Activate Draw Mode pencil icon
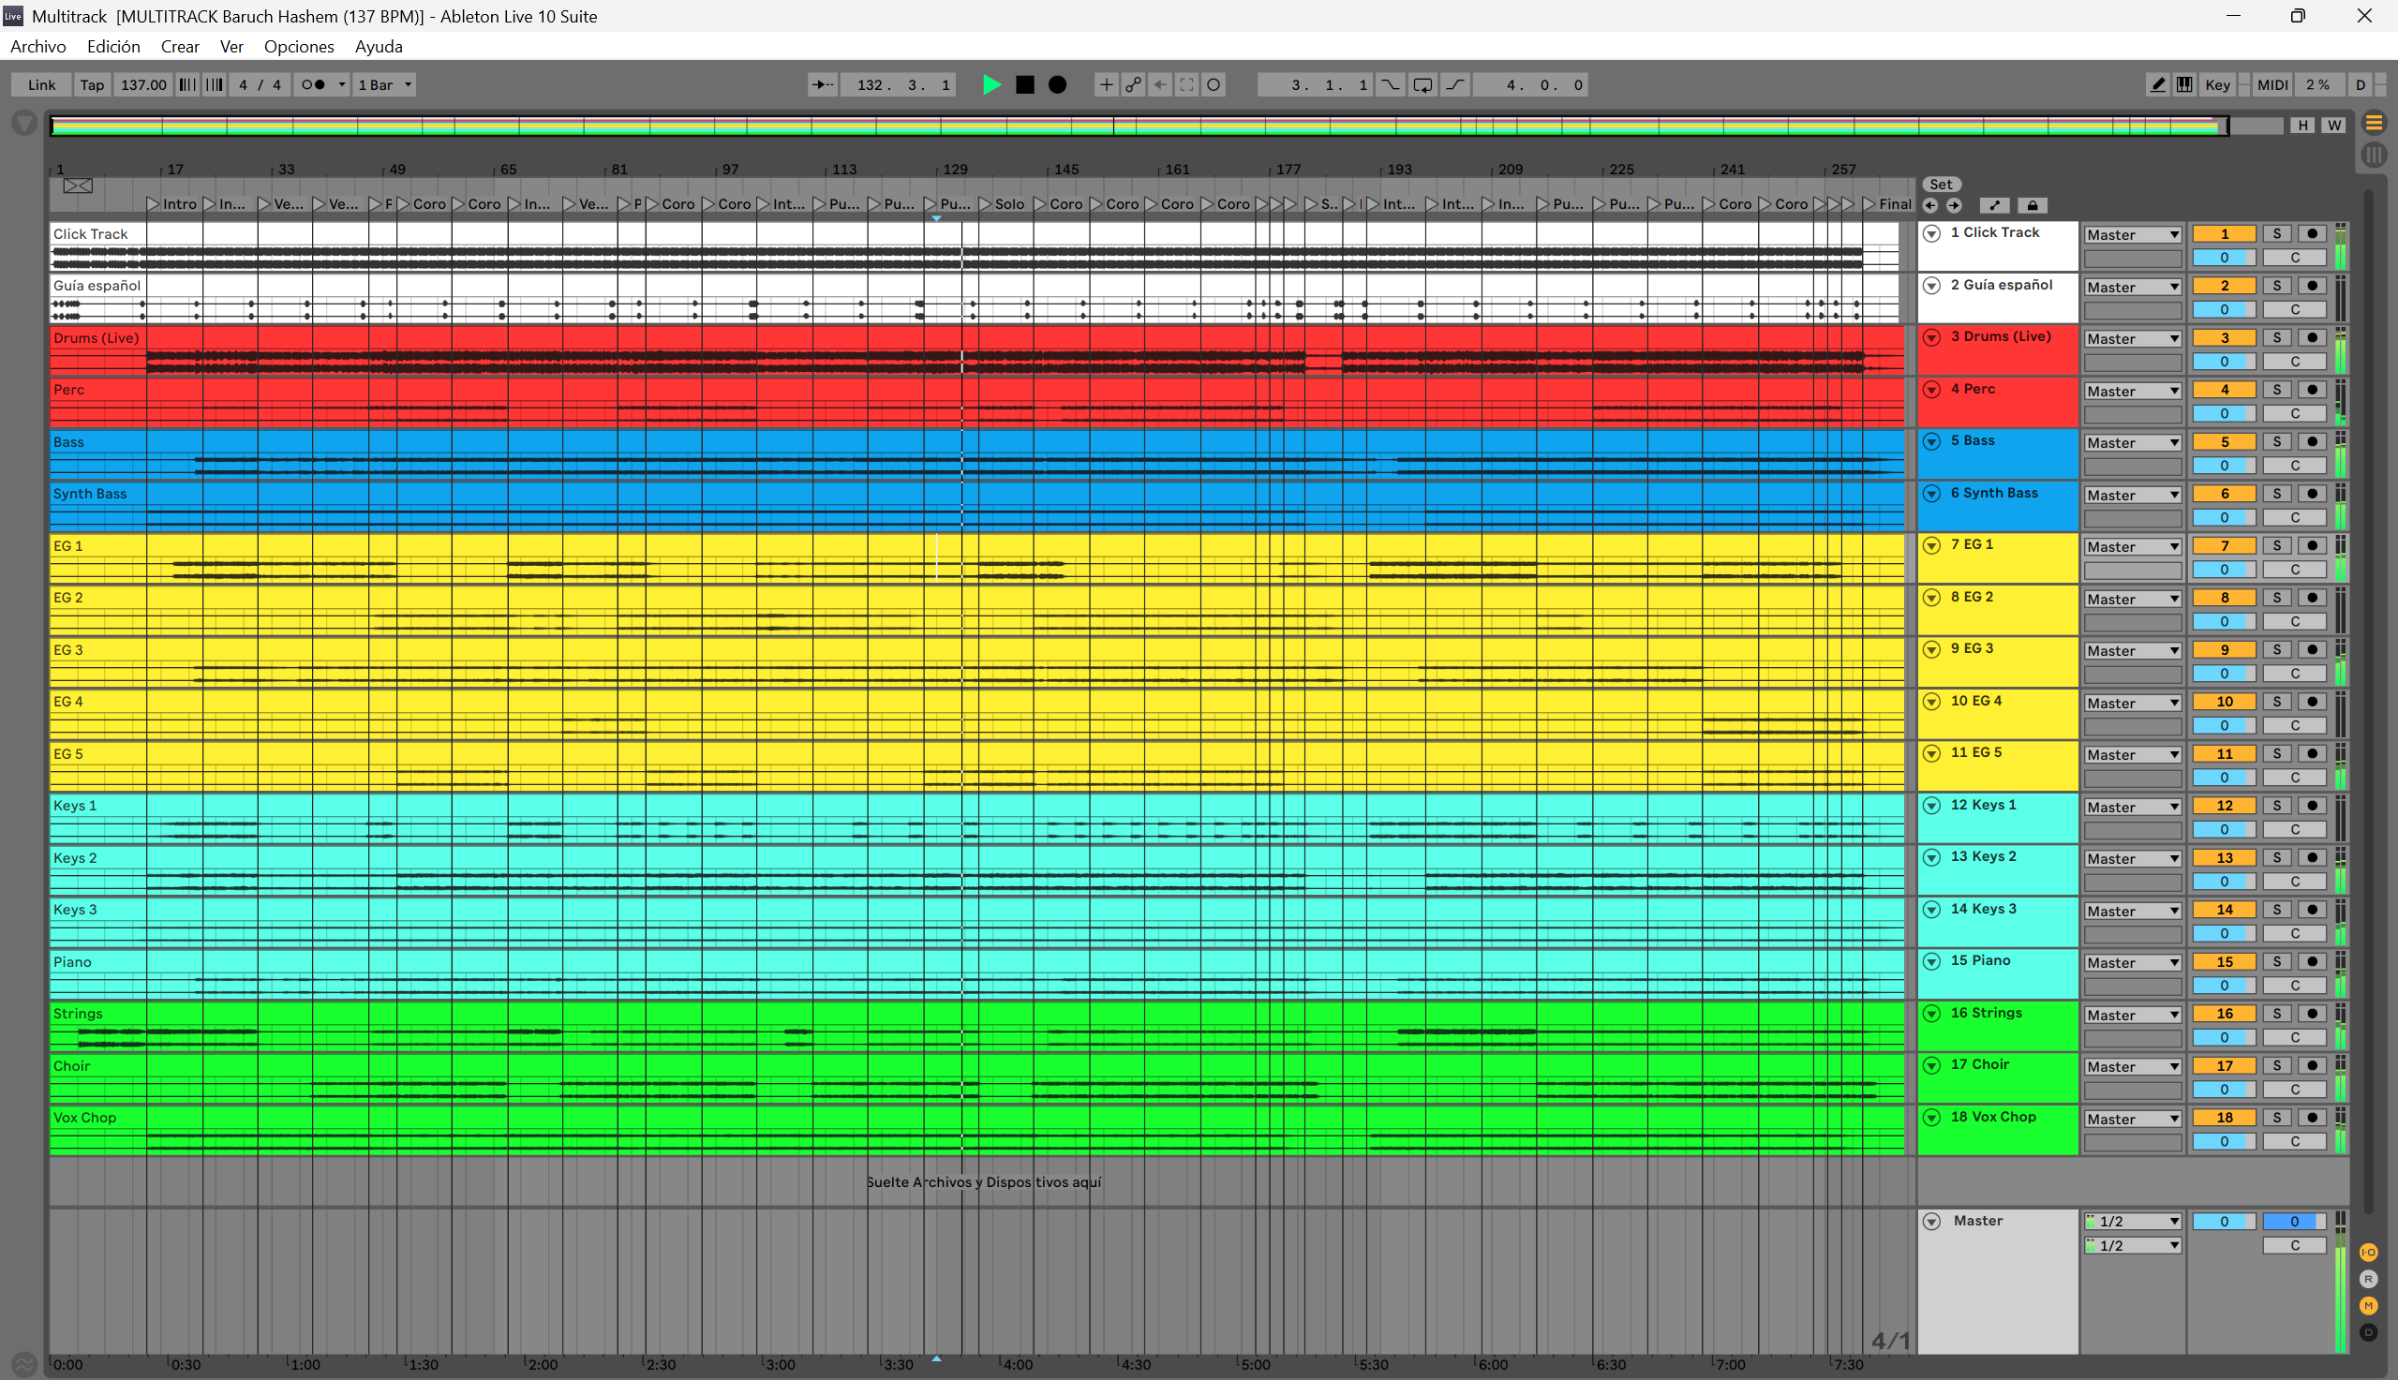This screenshot has height=1380, width=2398. pyautogui.click(x=2157, y=85)
